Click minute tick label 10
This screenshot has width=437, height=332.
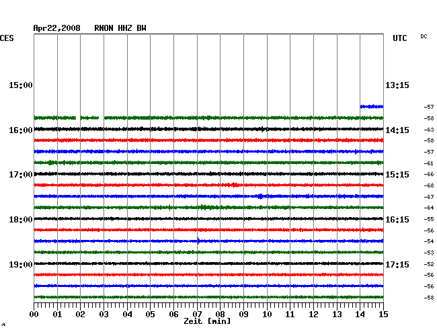(267, 315)
